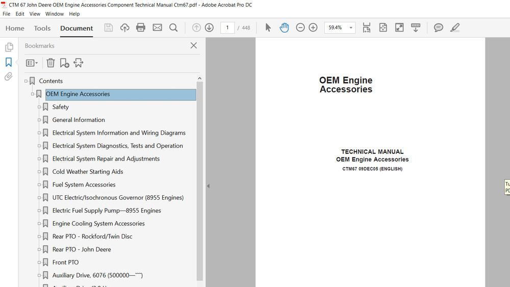Select the Safety bookmark
Viewport: 510px width, 287px height.
(61, 107)
